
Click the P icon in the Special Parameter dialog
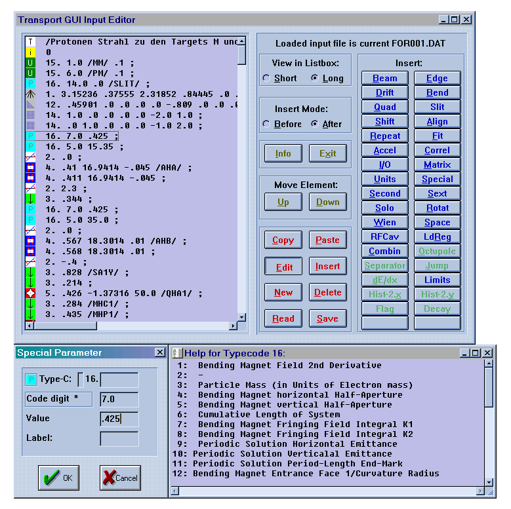pos(31,380)
